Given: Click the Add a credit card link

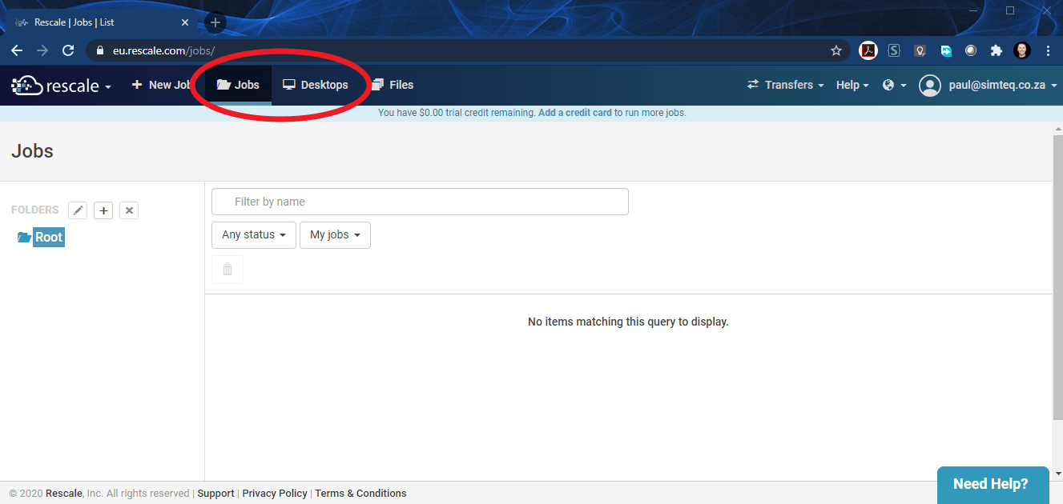Looking at the screenshot, I should [574, 113].
